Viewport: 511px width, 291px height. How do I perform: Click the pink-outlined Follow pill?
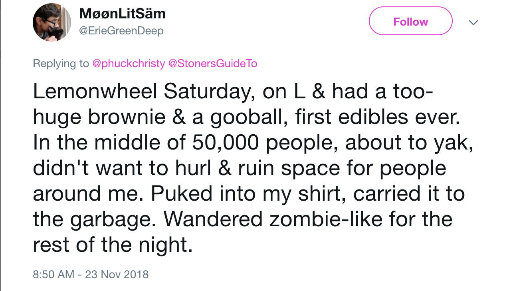click(x=410, y=21)
